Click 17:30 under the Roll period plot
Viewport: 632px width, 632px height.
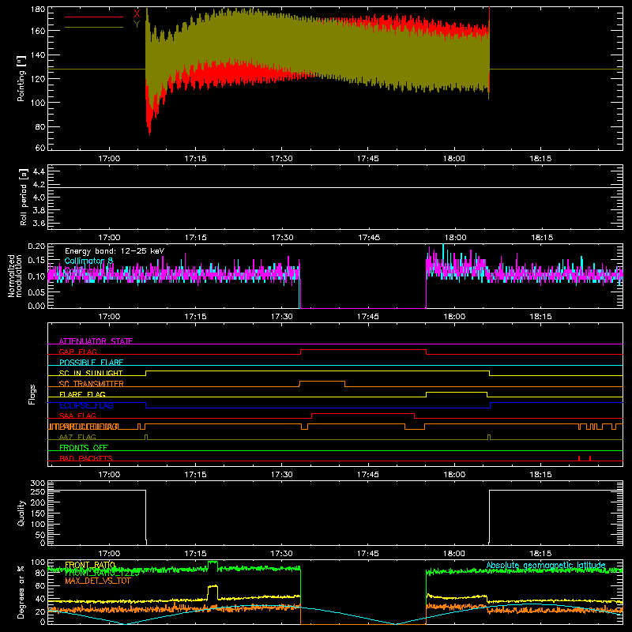282,238
